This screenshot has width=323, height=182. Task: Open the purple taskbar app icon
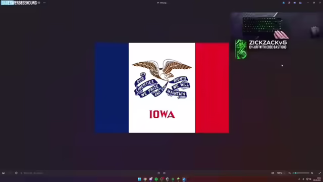pyautogui.click(x=150, y=179)
